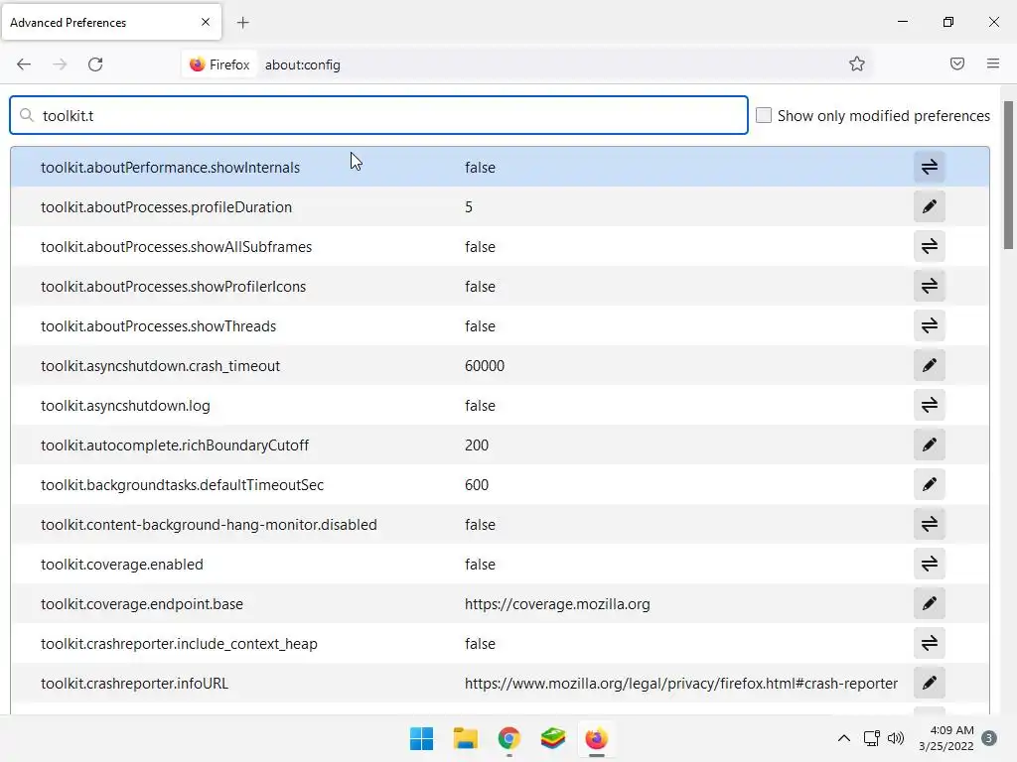Select toolkit.asyncshutdown.log preference name
This screenshot has width=1017, height=762.
pyautogui.click(x=125, y=406)
